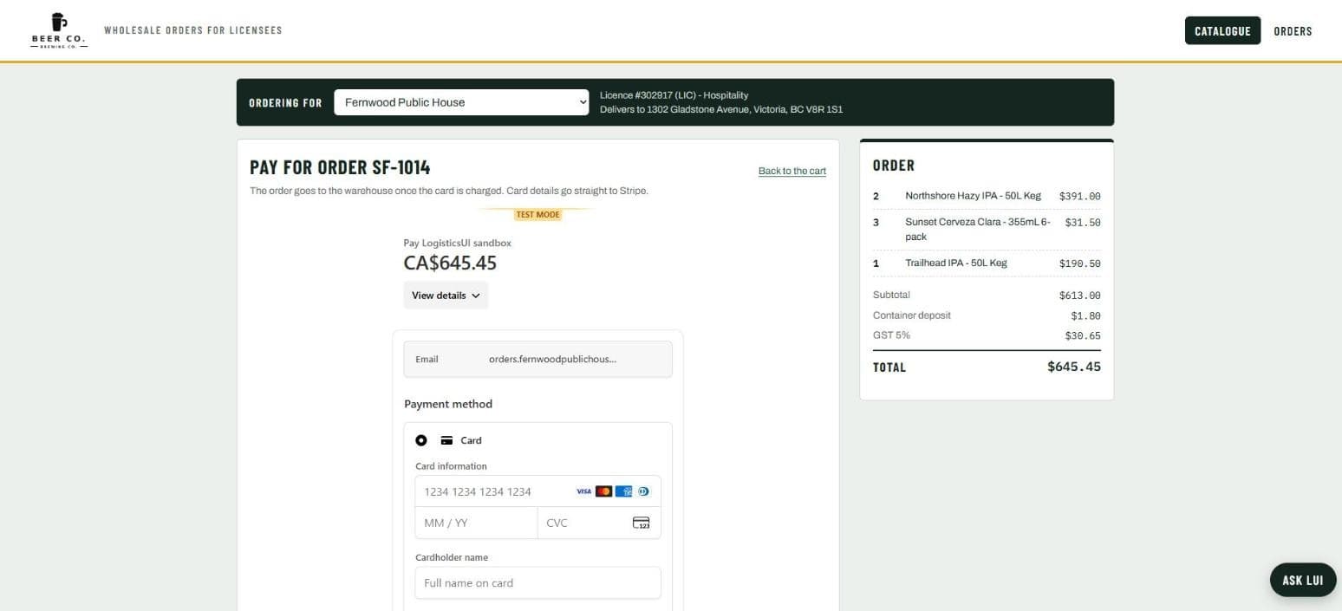This screenshot has width=1342, height=611.
Task: Click the GST 5% label
Action: (891, 335)
